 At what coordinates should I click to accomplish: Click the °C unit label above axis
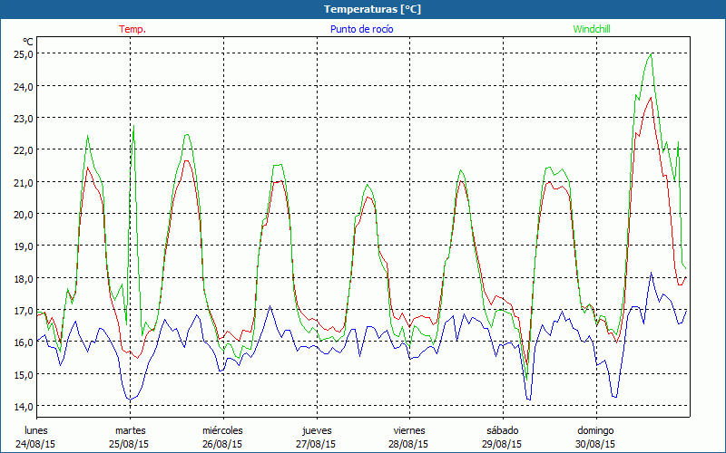[x=28, y=42]
